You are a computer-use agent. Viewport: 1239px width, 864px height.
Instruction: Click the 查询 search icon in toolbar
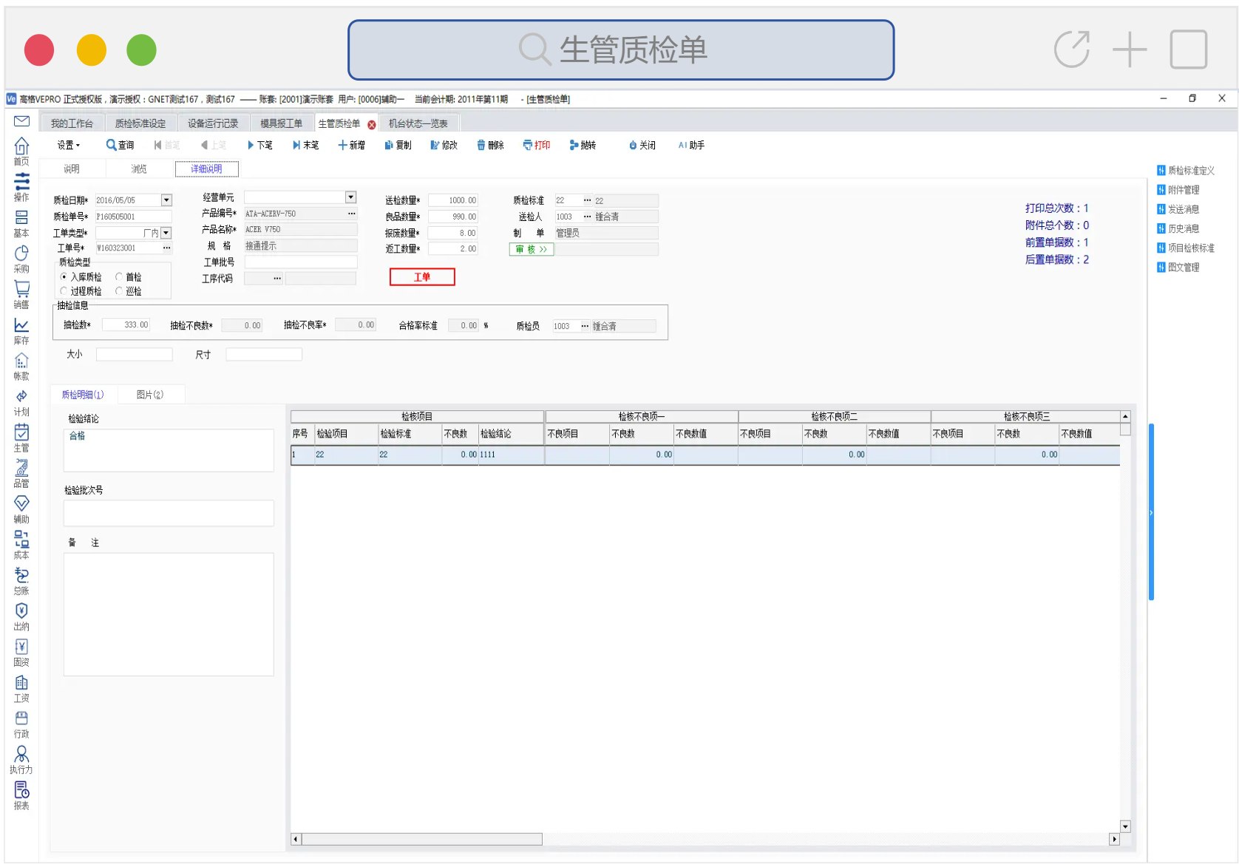click(x=111, y=146)
